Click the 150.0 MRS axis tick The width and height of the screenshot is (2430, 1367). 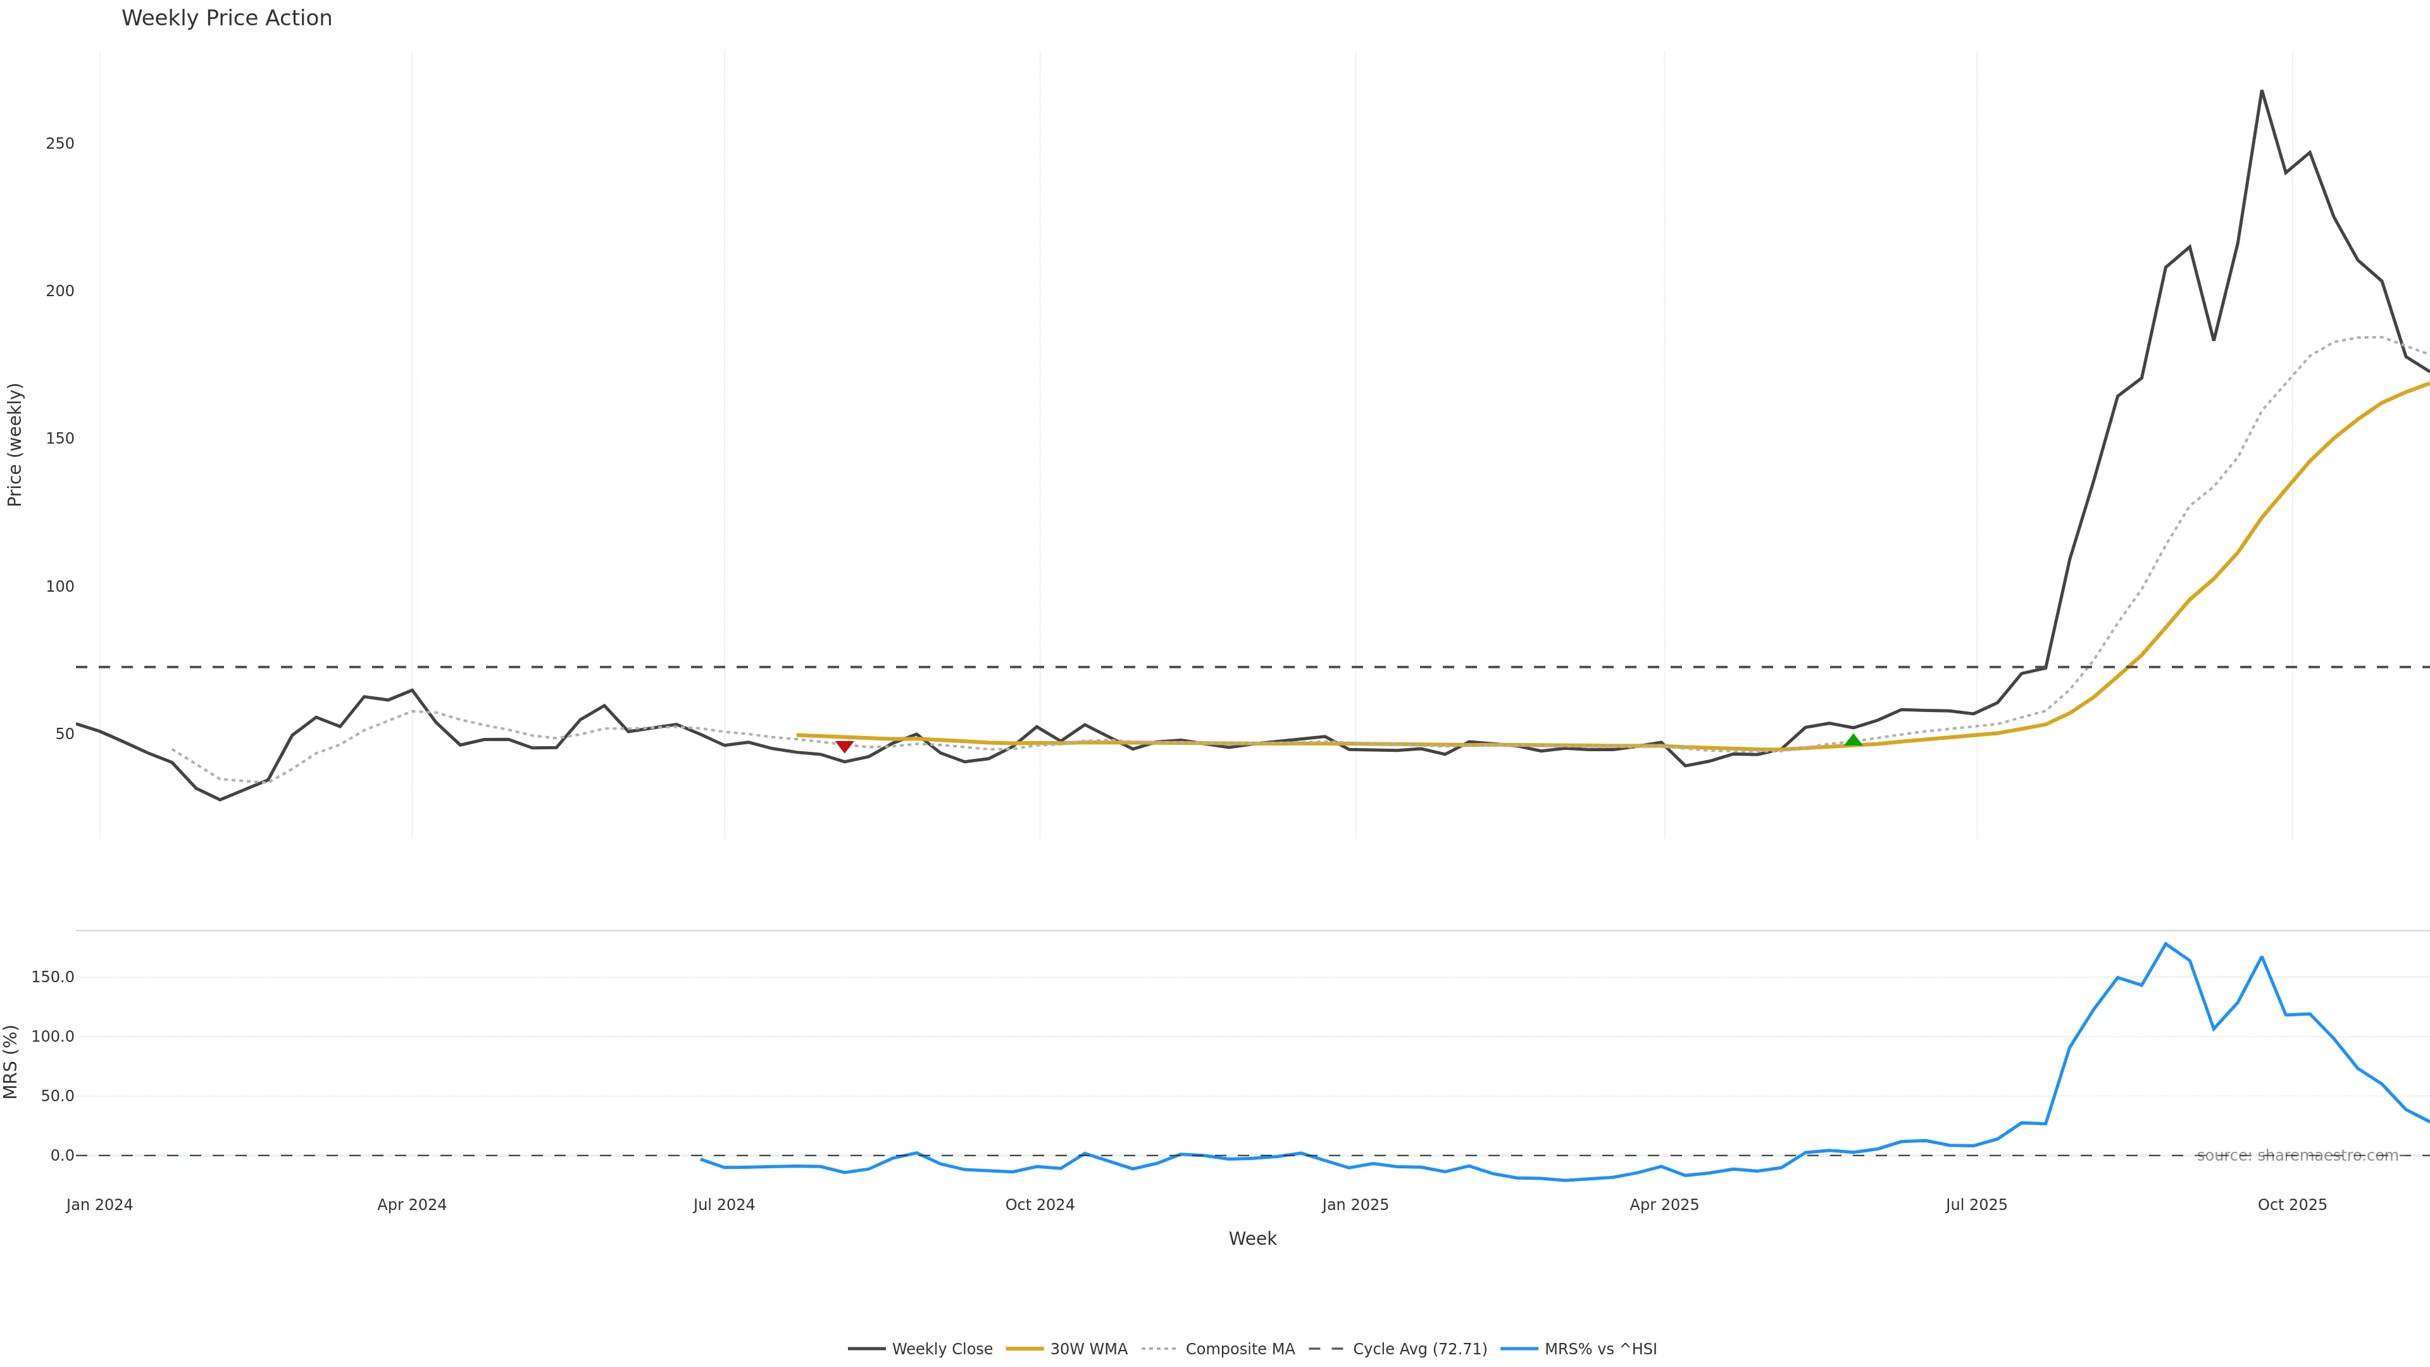click(x=52, y=977)
